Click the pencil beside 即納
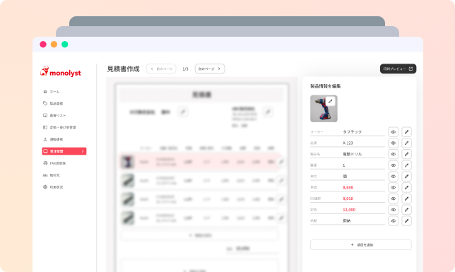 pos(406,221)
